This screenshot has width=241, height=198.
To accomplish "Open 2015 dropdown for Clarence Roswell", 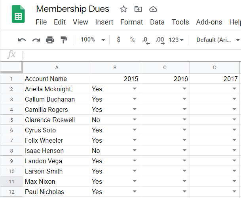I will tap(135, 120).
